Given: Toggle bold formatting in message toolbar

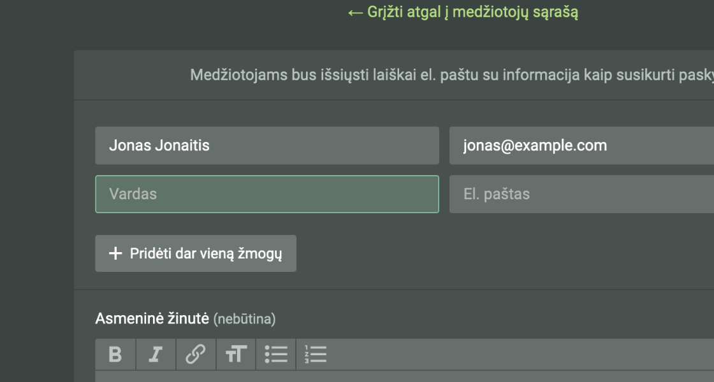Looking at the screenshot, I should (x=115, y=355).
